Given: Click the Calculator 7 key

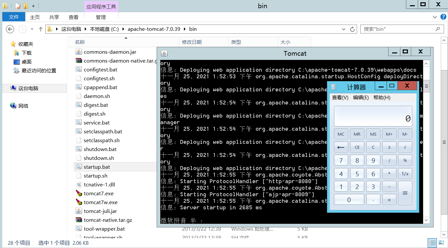Looking at the screenshot, I should [x=341, y=161].
